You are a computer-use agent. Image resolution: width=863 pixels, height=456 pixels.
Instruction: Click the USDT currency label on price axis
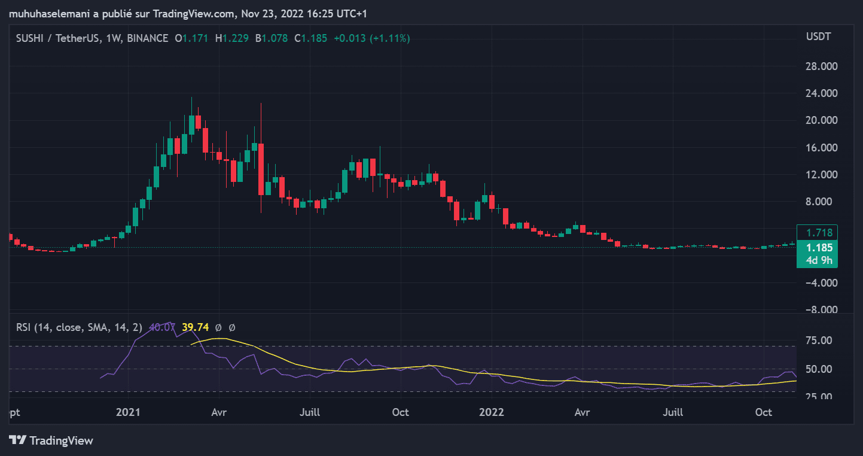818,37
